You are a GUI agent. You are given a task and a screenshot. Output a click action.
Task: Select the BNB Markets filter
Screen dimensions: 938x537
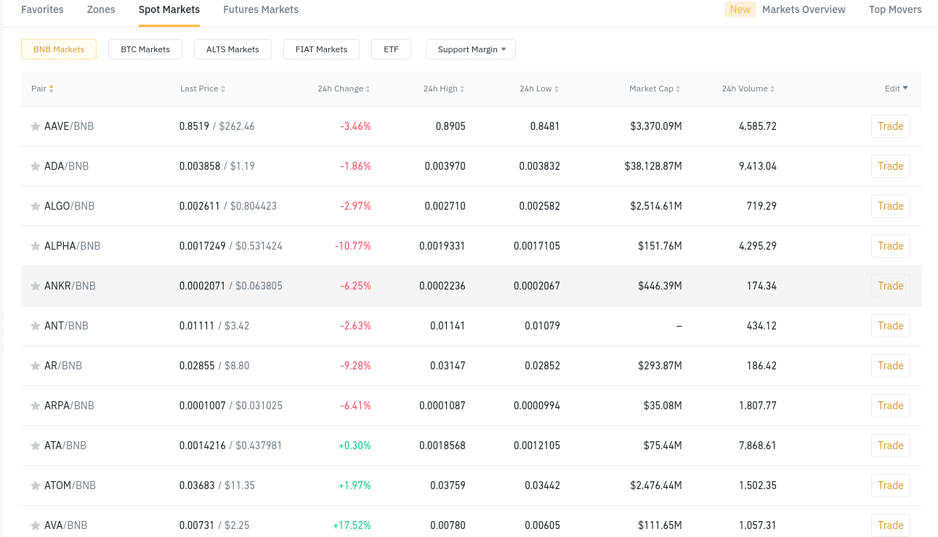59,49
